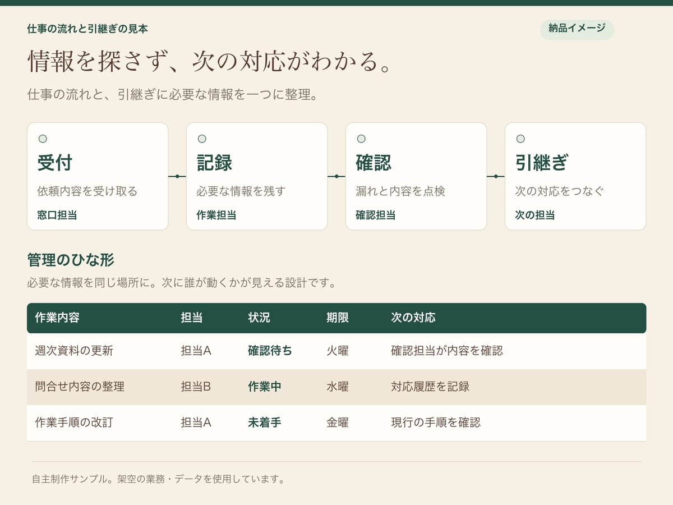Click the 作業中 status
The image size is (673, 505).
click(265, 387)
